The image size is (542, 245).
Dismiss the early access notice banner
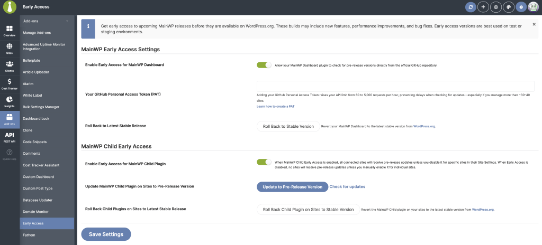pyautogui.click(x=534, y=24)
